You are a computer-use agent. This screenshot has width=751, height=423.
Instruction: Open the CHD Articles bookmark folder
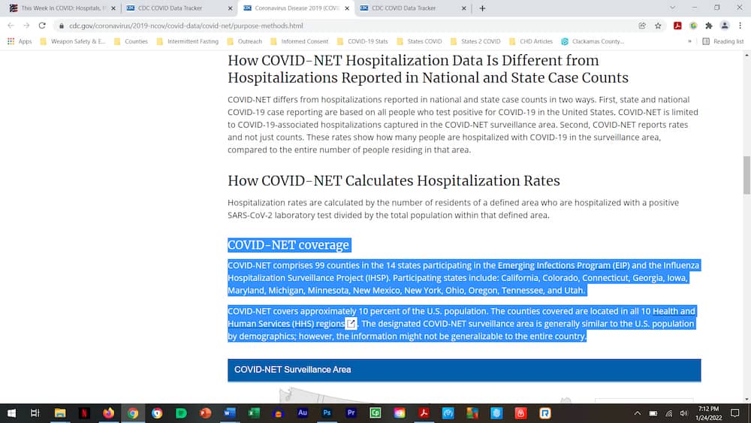click(x=531, y=41)
